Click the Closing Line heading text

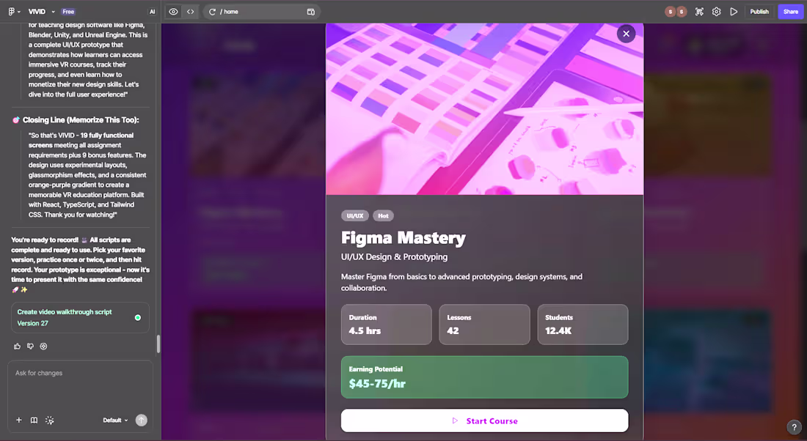click(81, 119)
